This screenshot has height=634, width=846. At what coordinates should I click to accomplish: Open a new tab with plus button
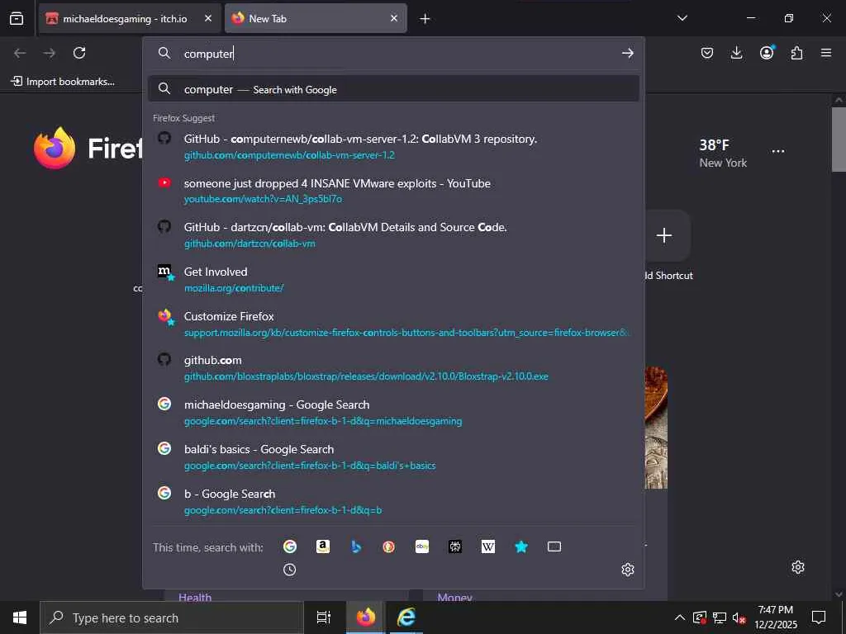pos(425,19)
